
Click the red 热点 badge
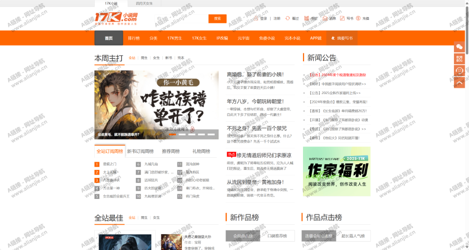tap(231, 154)
